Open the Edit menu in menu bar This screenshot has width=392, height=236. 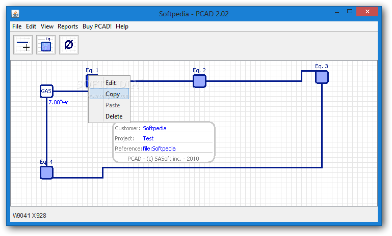pos(31,26)
